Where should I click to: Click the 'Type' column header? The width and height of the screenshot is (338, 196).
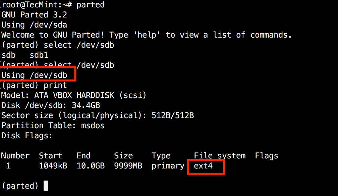tap(161, 156)
